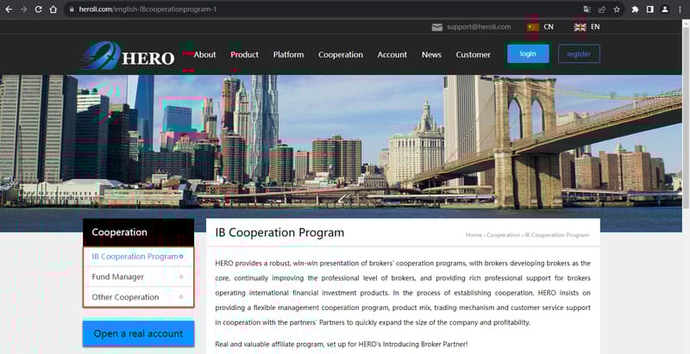The image size is (690, 354).
Task: Click the IB Cooperation Program heading
Action: coord(279,233)
